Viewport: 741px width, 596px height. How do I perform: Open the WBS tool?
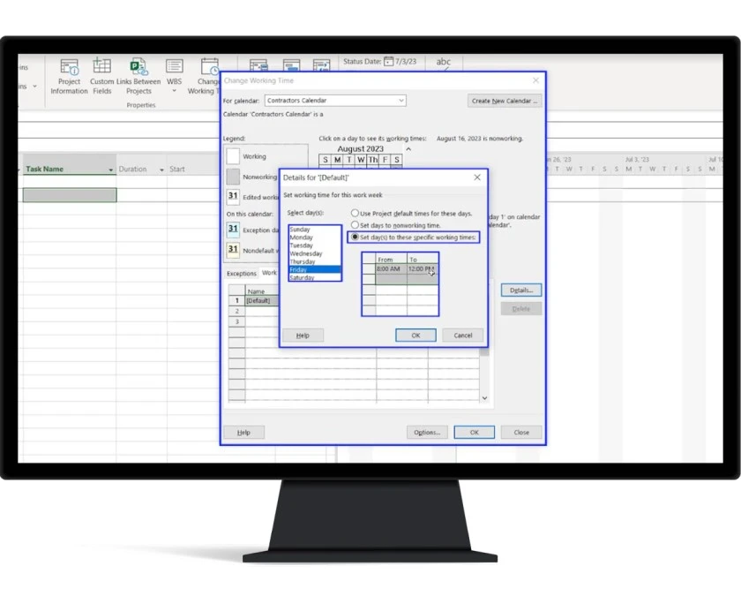174,64
